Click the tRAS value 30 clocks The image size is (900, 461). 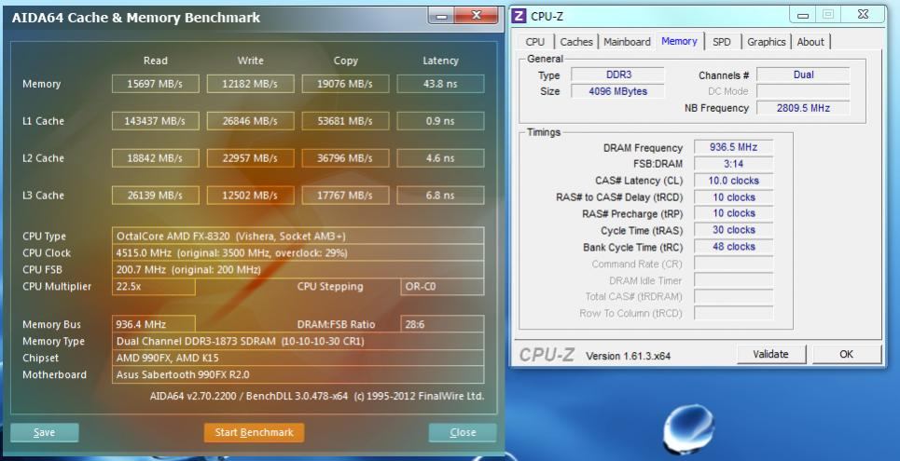734,230
